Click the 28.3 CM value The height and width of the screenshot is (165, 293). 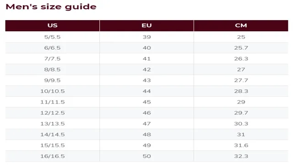click(241, 91)
